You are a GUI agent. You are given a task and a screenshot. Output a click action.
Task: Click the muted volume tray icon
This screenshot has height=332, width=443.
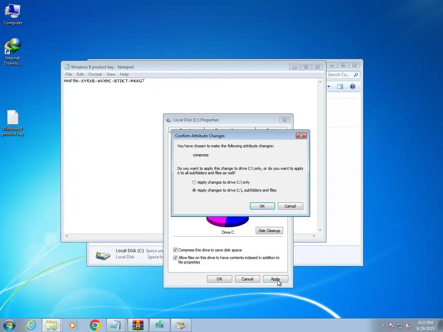click(408, 325)
